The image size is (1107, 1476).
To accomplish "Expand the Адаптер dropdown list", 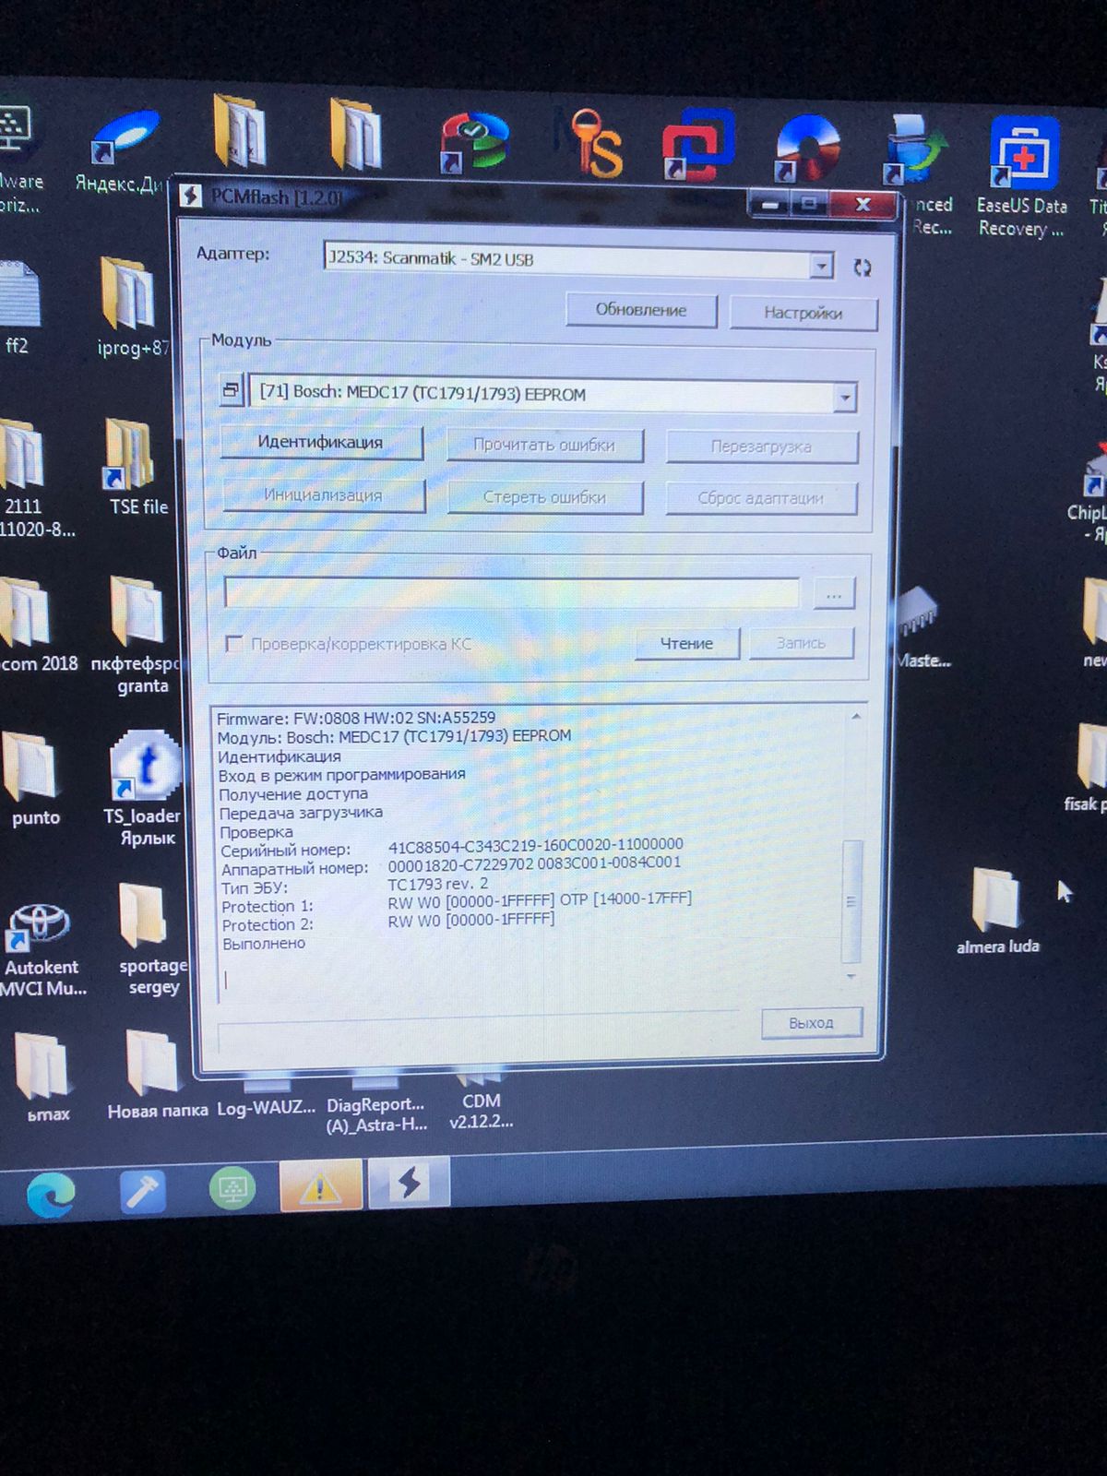I will 820,267.
